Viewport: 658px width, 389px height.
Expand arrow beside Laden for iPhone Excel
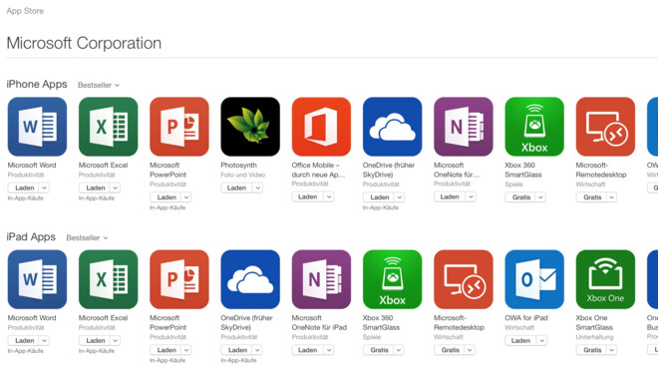[x=116, y=188]
